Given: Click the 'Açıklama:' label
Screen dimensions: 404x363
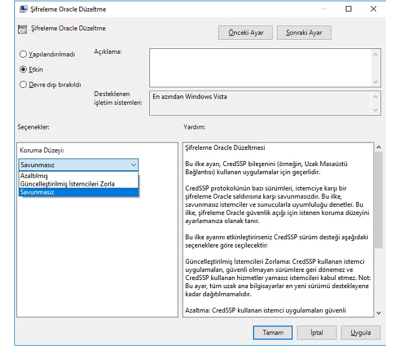Looking at the screenshot, I should pyautogui.click(x=108, y=52).
